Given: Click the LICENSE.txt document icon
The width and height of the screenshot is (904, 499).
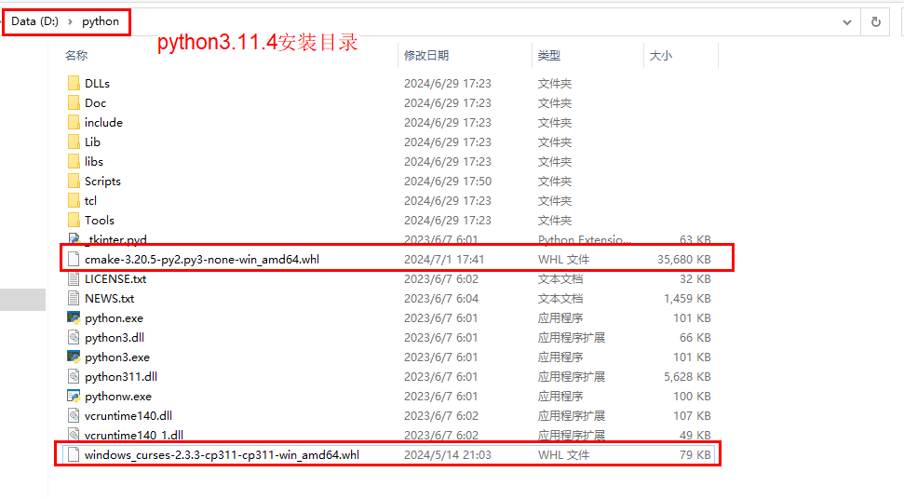Looking at the screenshot, I should (x=74, y=278).
